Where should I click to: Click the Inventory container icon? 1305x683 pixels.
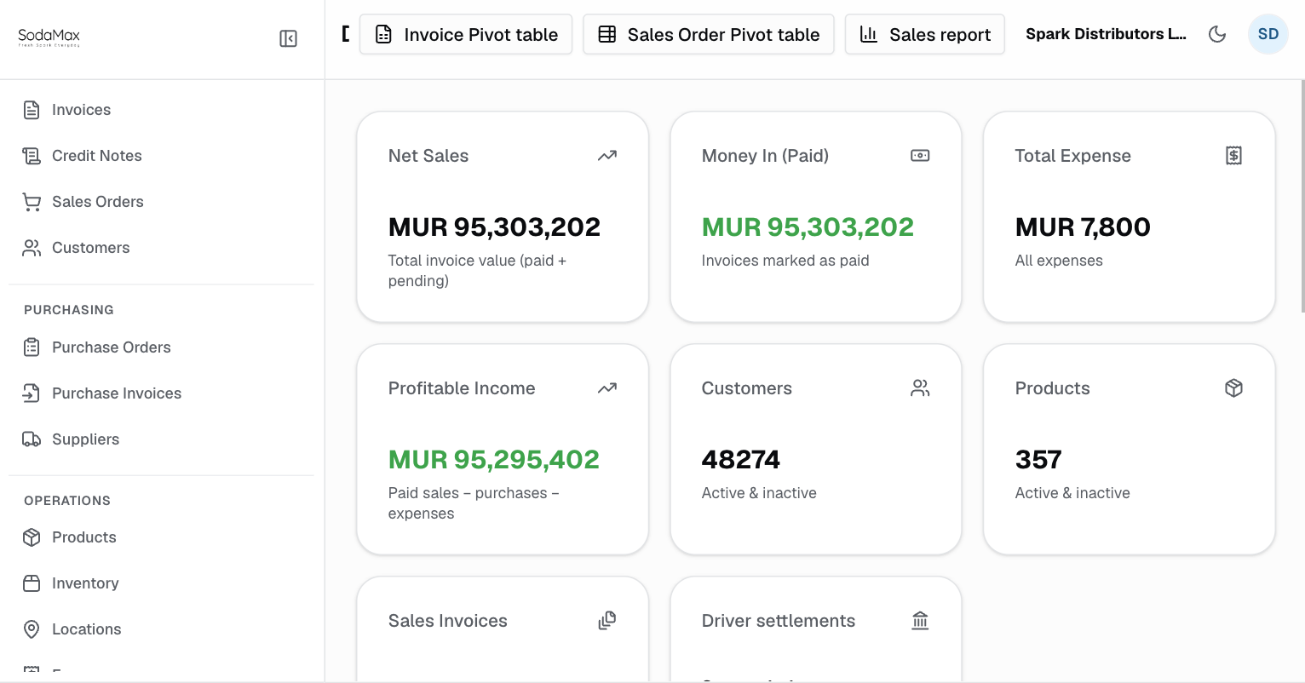coord(32,583)
